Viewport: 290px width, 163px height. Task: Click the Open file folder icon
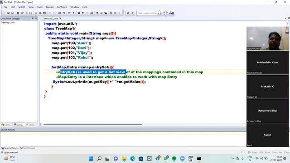coord(8,13)
